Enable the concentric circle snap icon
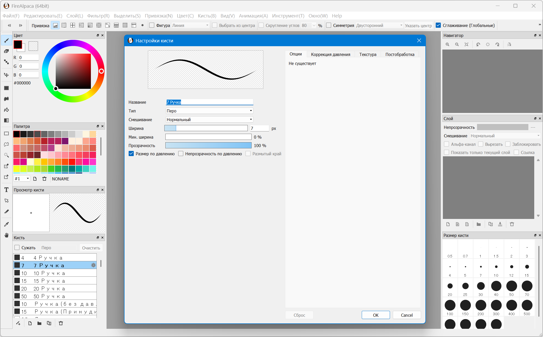Image resolution: width=543 pixels, height=337 pixels. (x=99, y=25)
